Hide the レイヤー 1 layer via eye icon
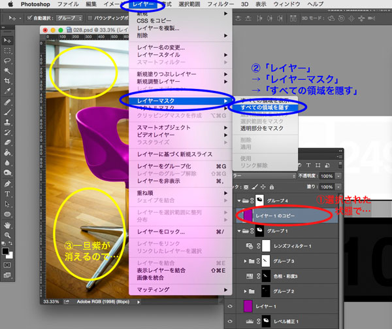This screenshot has height=329, width=392. [229, 306]
